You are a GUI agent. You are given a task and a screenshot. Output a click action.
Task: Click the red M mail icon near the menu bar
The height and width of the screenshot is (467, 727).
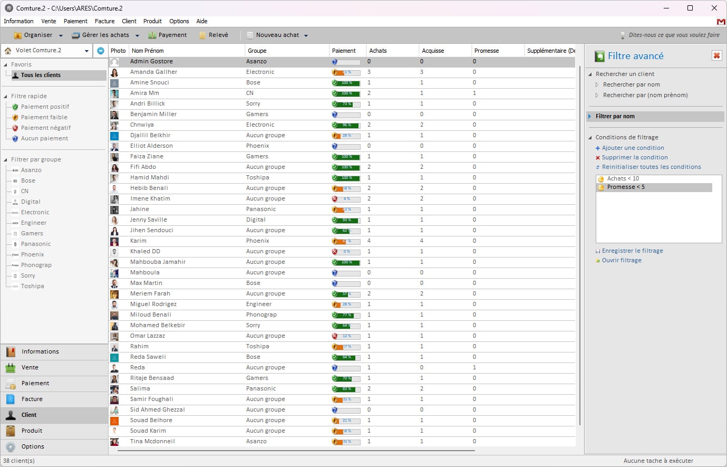(720, 22)
